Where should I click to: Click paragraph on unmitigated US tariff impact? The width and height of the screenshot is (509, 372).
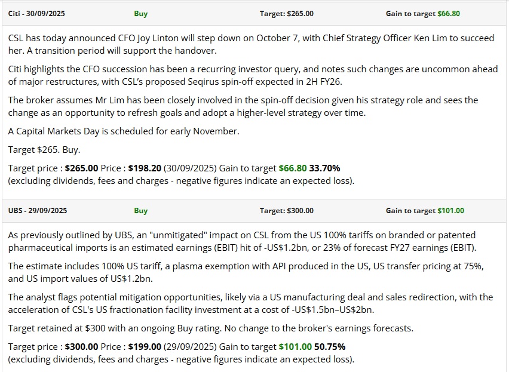pyautogui.click(x=251, y=241)
